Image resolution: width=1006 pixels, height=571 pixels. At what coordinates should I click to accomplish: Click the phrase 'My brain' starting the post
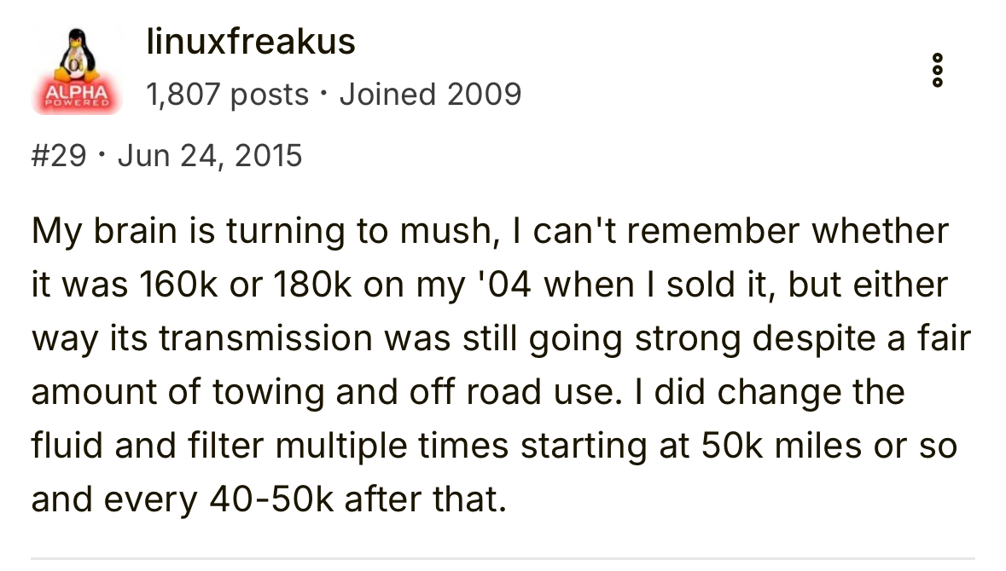coord(104,231)
